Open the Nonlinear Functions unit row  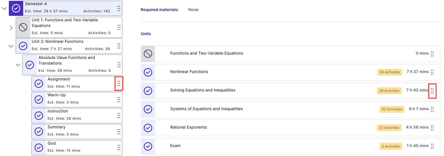click(x=189, y=72)
